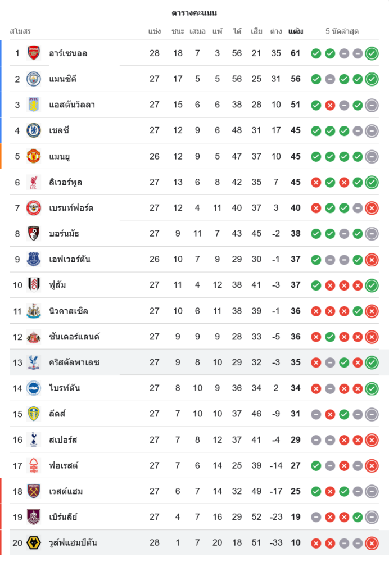Screen dimensions: 389x562
Task: Open the West Ham crest
Action: [34, 491]
